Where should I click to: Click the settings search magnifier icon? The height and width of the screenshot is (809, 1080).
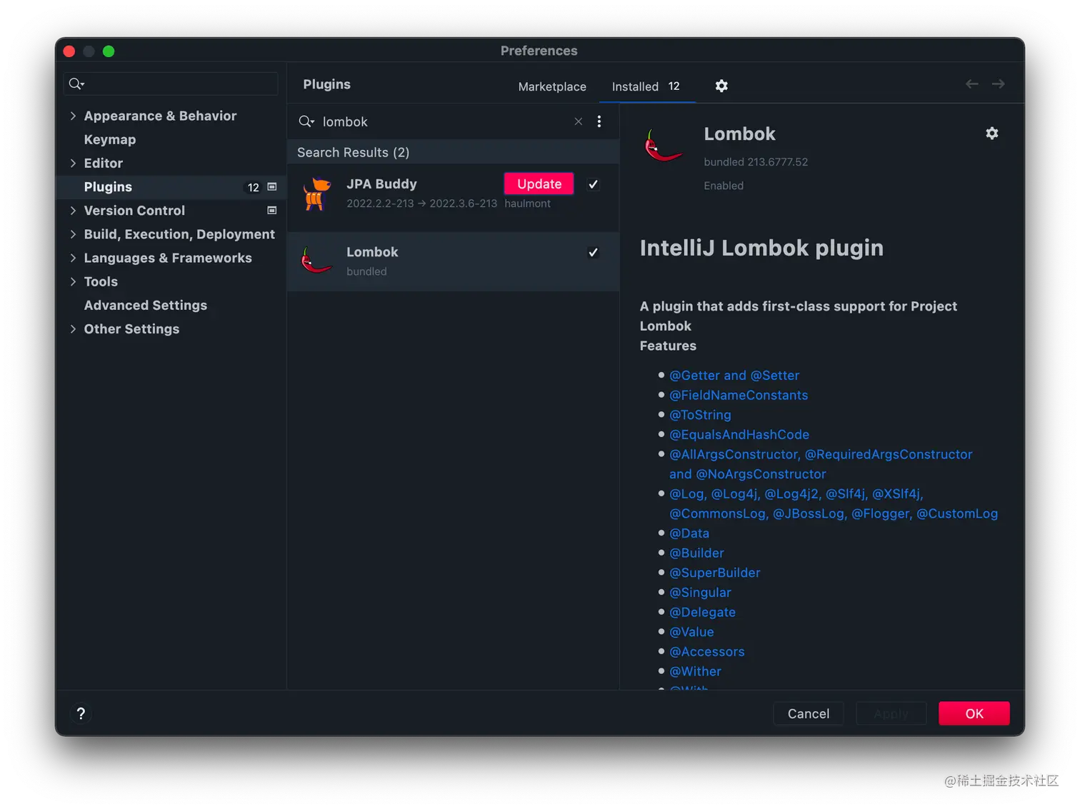tap(76, 84)
